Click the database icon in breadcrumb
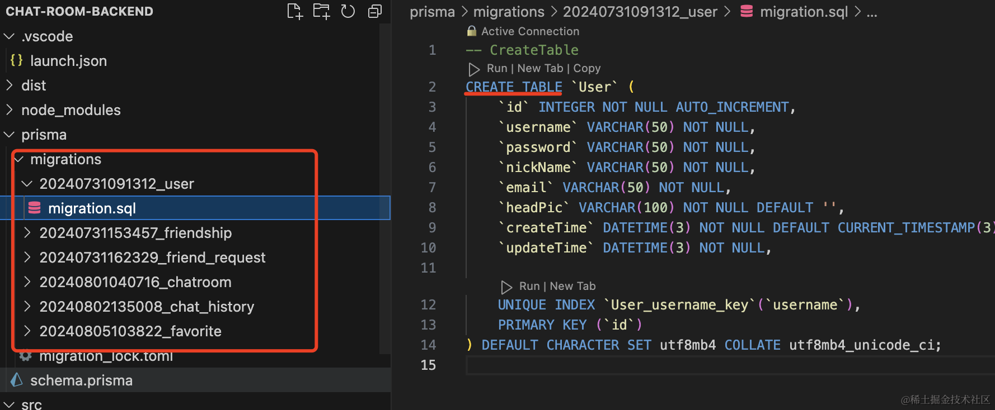The image size is (995, 410). tap(747, 11)
